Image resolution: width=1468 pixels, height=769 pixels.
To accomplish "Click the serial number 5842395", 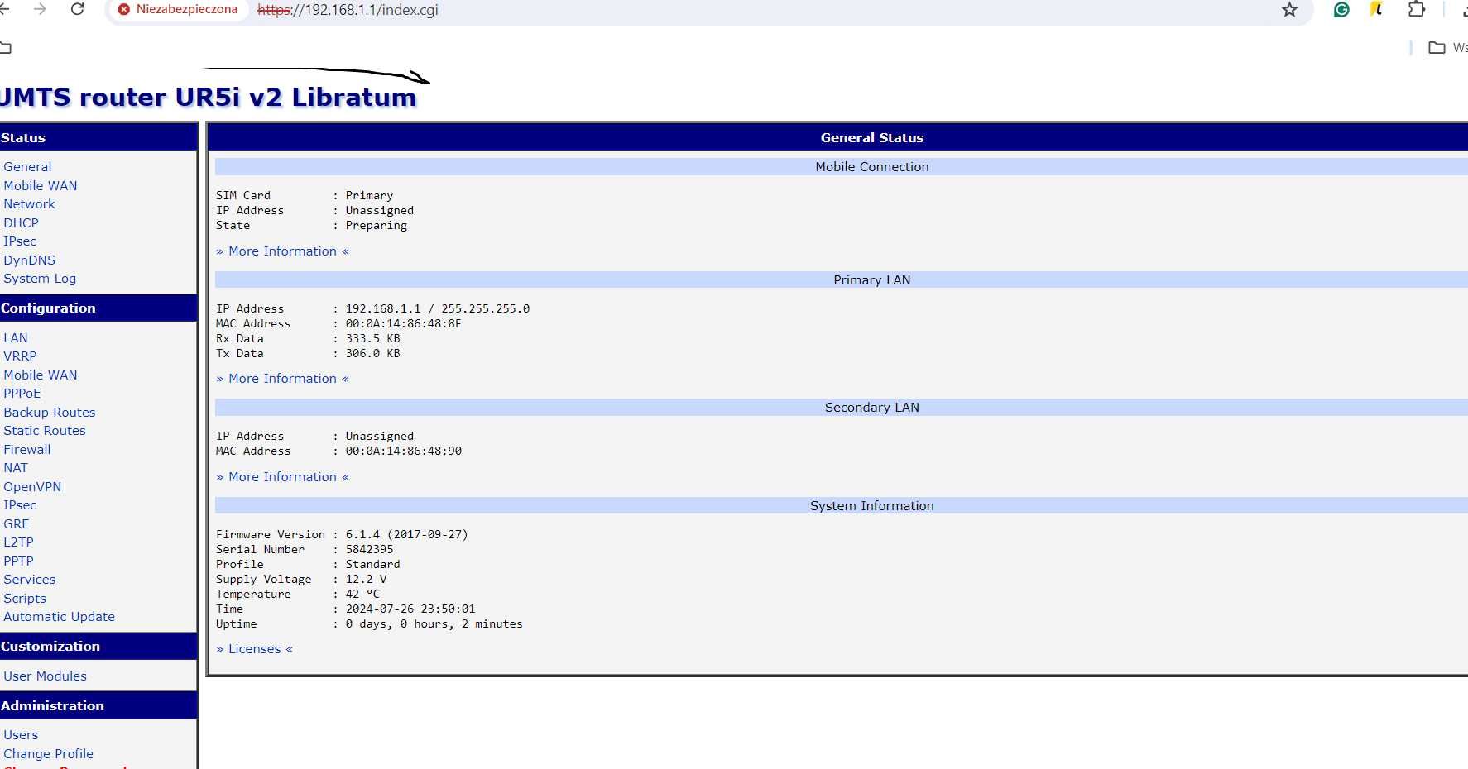I will pos(370,550).
